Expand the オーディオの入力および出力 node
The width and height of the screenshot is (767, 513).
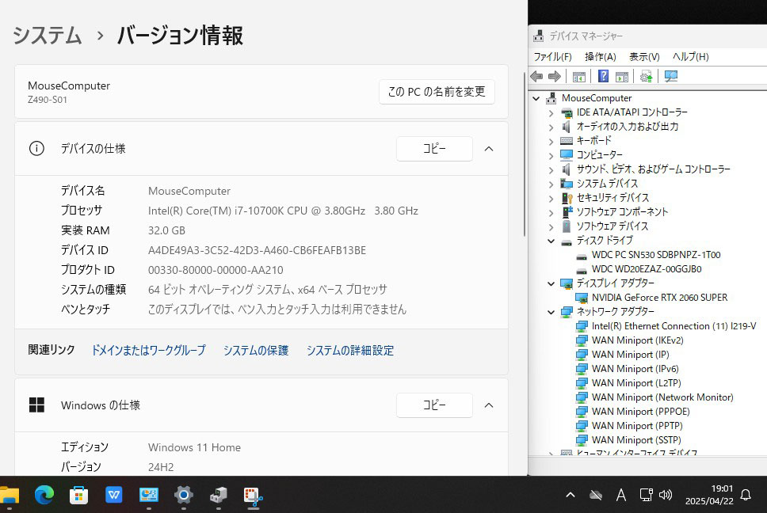pos(551,127)
